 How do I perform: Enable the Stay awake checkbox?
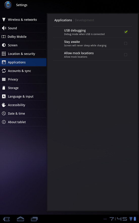click(126, 43)
